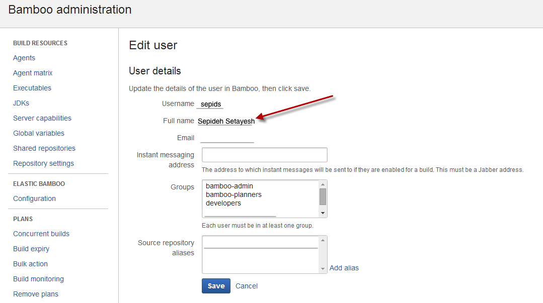Viewport: 543px width, 303px height.
Task: Click the Groups list scrollbar thumb
Action: (x=323, y=197)
